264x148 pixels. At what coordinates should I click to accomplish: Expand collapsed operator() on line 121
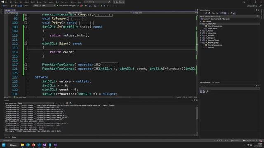pyautogui.click(x=26, y=69)
